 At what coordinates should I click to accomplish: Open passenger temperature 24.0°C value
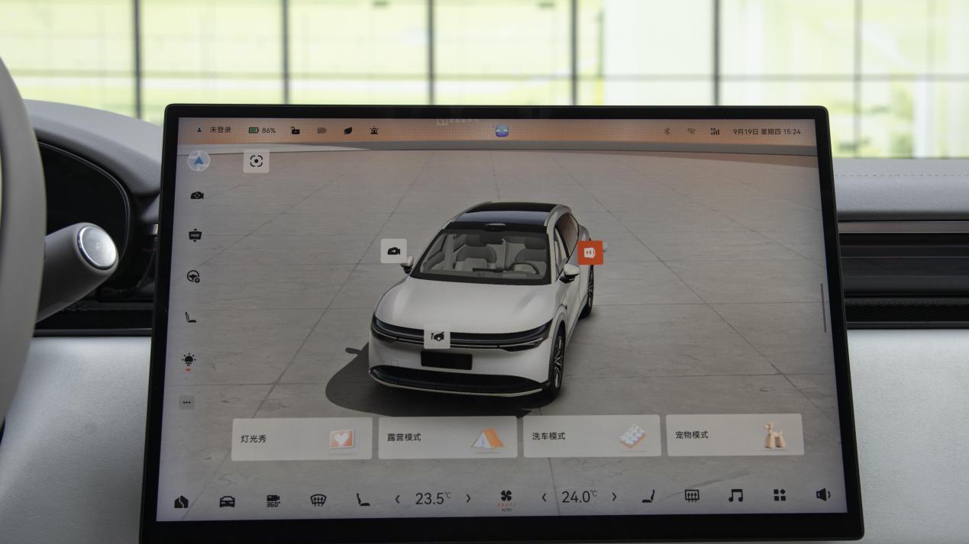pos(579,497)
